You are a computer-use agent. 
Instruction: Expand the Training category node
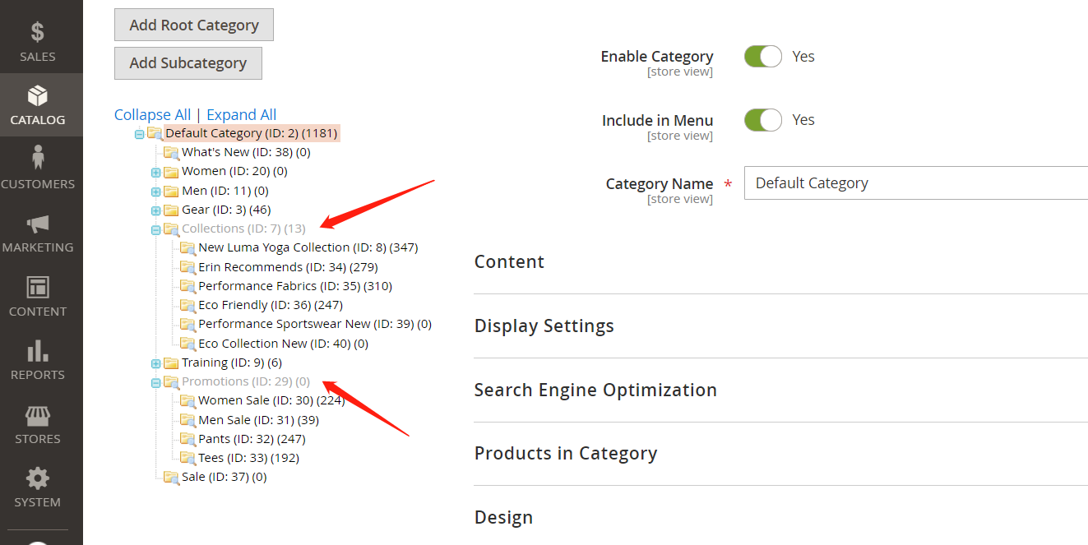point(155,363)
